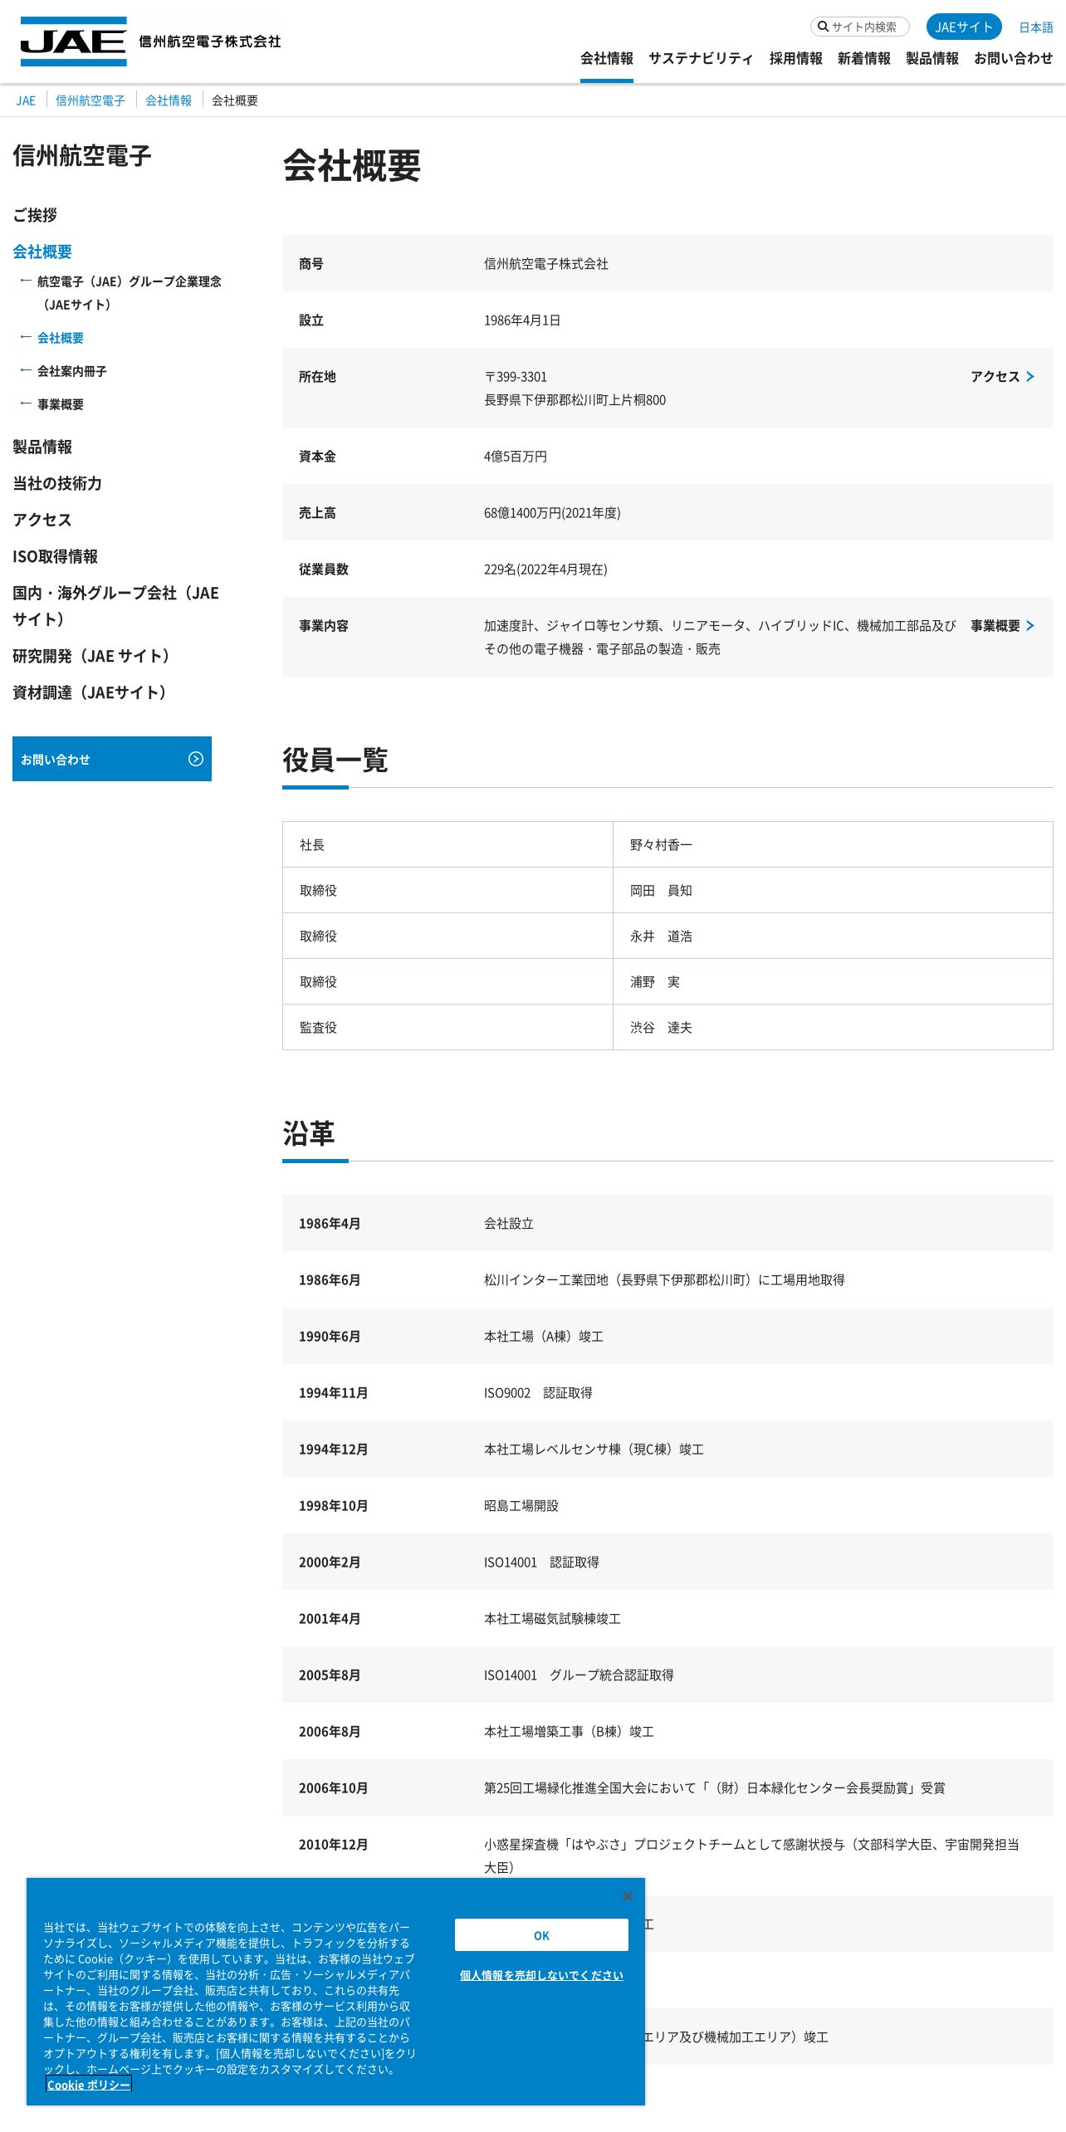Screen dimensions: 1066x2132
Task: Open アクセス in sidebar
Action: [x=42, y=520]
